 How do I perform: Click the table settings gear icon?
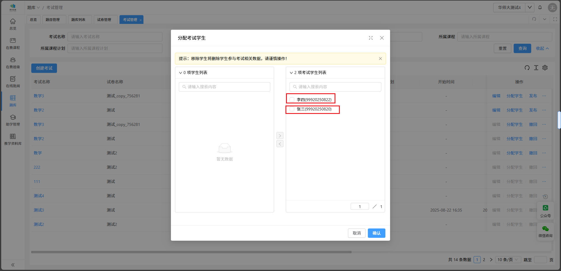545,68
